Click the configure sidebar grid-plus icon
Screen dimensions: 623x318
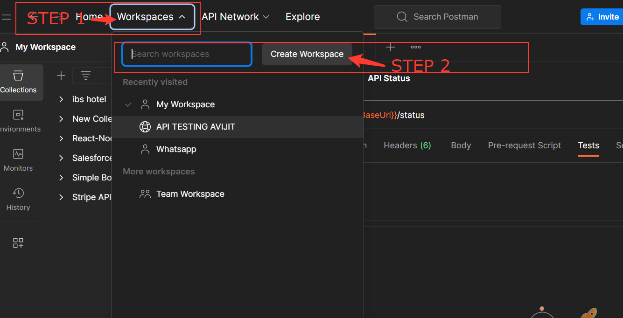coord(18,243)
